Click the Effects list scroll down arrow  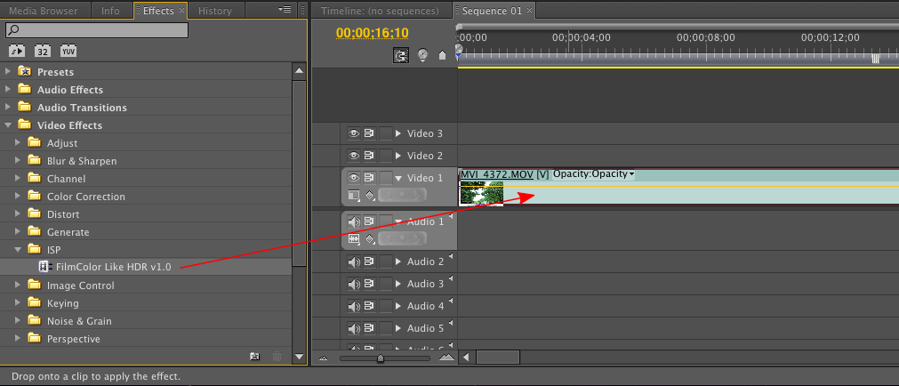point(299,356)
